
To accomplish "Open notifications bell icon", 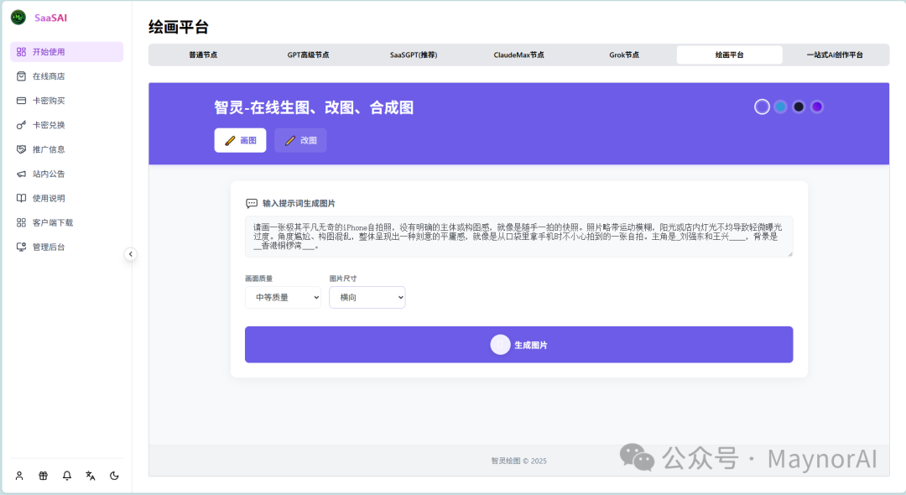I will click(67, 476).
